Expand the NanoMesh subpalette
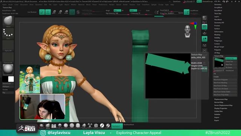Viewport: 241px width, 136px height. (x=218, y=11)
